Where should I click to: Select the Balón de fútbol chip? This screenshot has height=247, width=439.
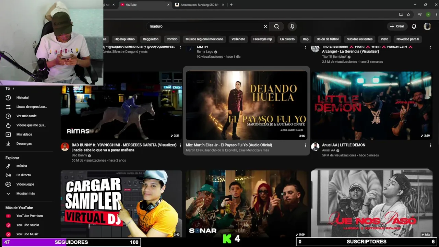[328, 39]
